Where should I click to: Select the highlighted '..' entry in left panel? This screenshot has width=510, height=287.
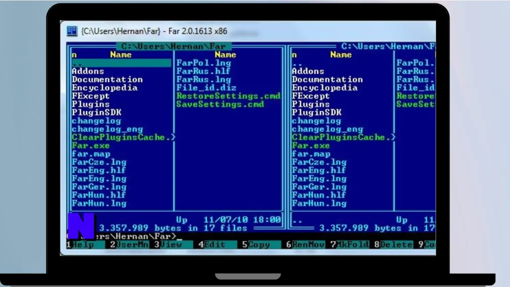(x=122, y=63)
